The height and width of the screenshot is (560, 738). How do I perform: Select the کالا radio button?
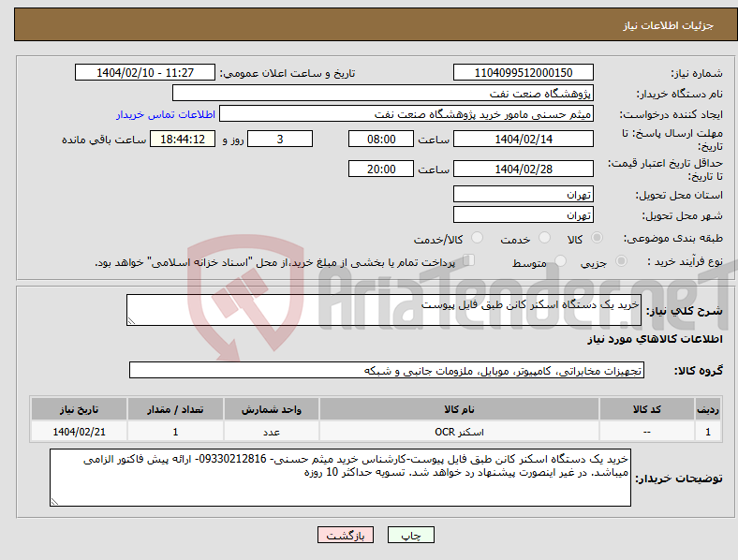point(597,238)
